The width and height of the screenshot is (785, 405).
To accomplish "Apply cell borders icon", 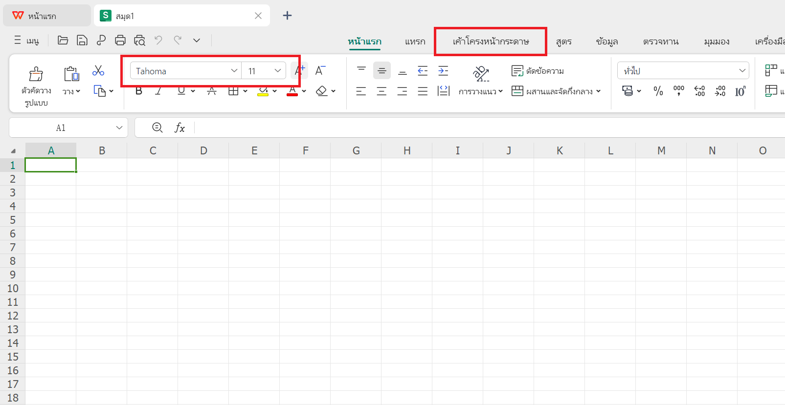I will [x=234, y=91].
